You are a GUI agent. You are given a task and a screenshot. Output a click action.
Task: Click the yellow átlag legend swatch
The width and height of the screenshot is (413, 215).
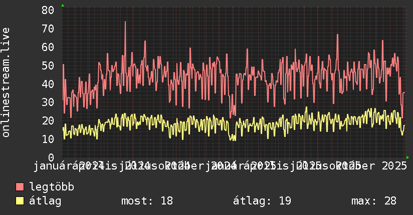click(20, 201)
